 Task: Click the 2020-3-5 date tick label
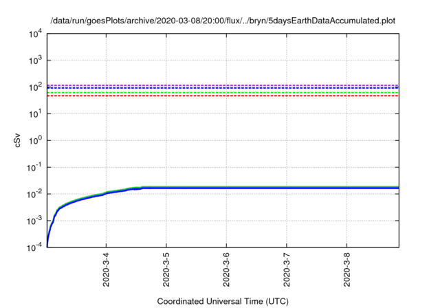point(166,269)
